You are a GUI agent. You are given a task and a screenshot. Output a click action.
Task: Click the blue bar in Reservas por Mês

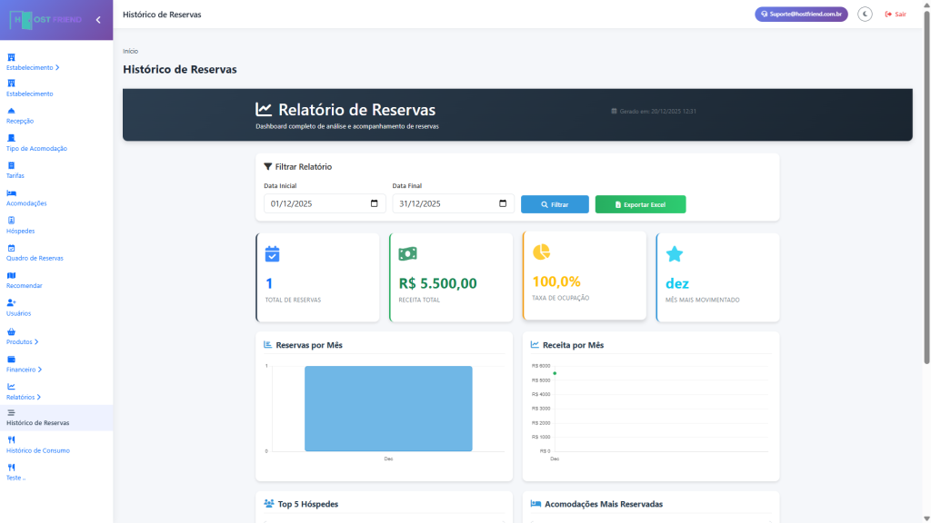tap(388, 409)
